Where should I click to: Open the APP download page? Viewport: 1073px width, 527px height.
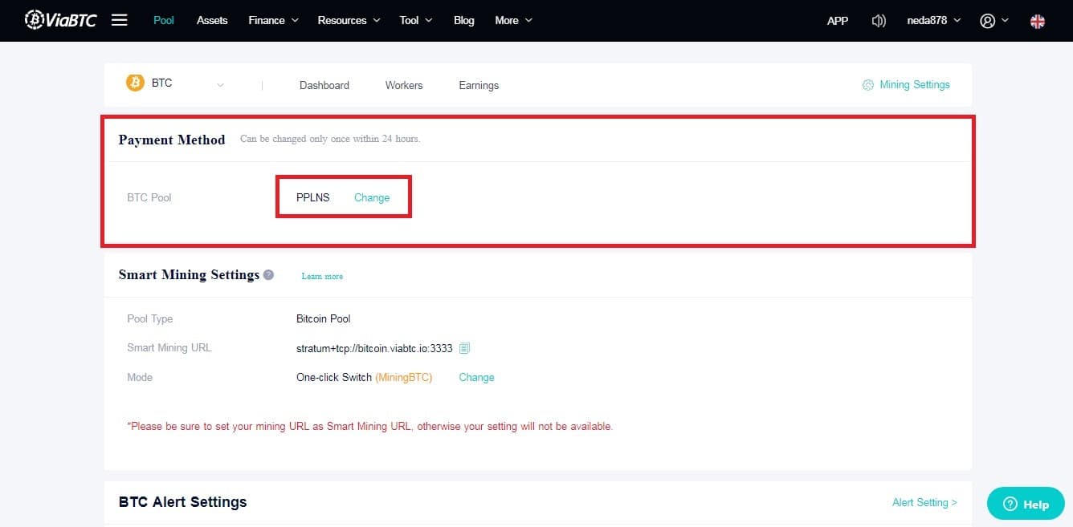(x=838, y=21)
